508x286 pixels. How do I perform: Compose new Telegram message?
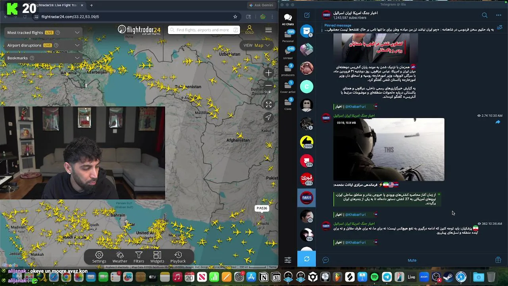307,15
